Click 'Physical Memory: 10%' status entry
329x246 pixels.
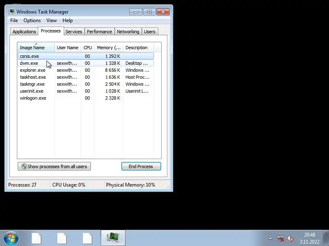click(130, 185)
